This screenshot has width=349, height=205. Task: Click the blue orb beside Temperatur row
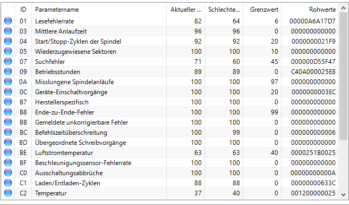[x=8, y=193]
